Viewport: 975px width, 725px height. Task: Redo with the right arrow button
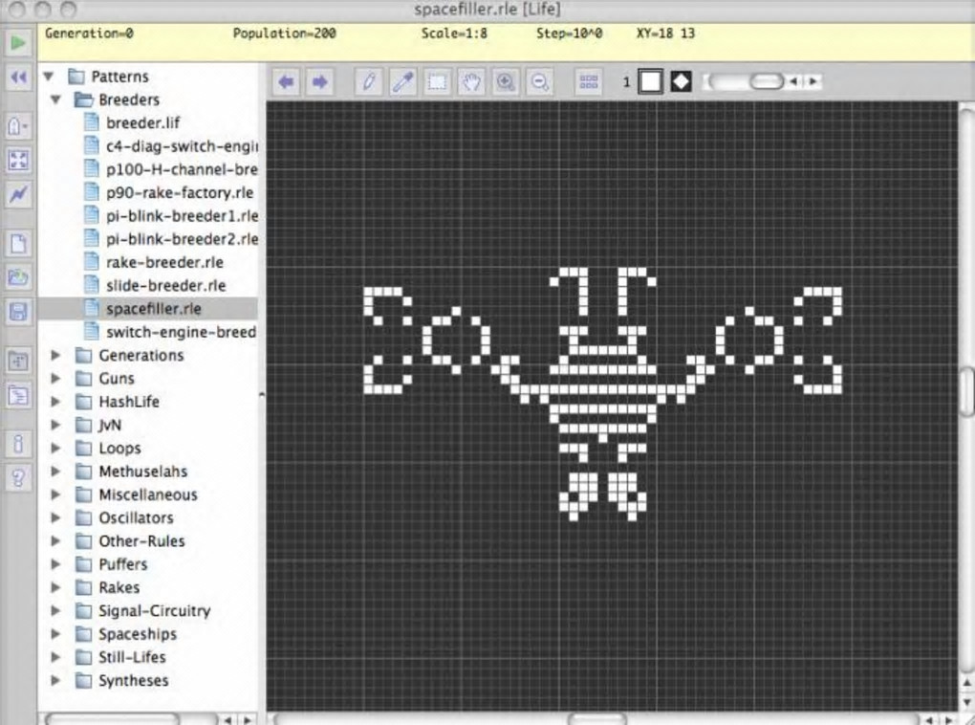319,82
